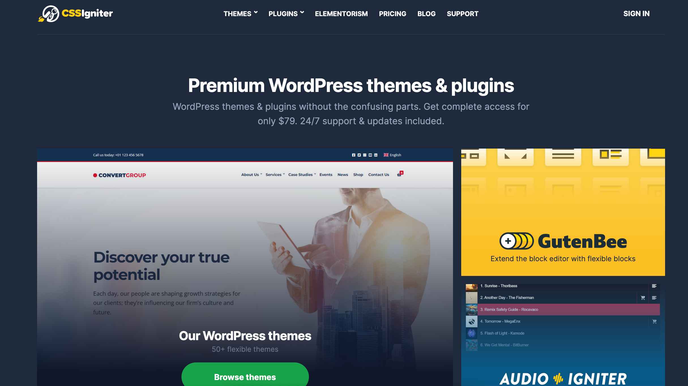
Task: Click the Browse themes button
Action: (245, 377)
